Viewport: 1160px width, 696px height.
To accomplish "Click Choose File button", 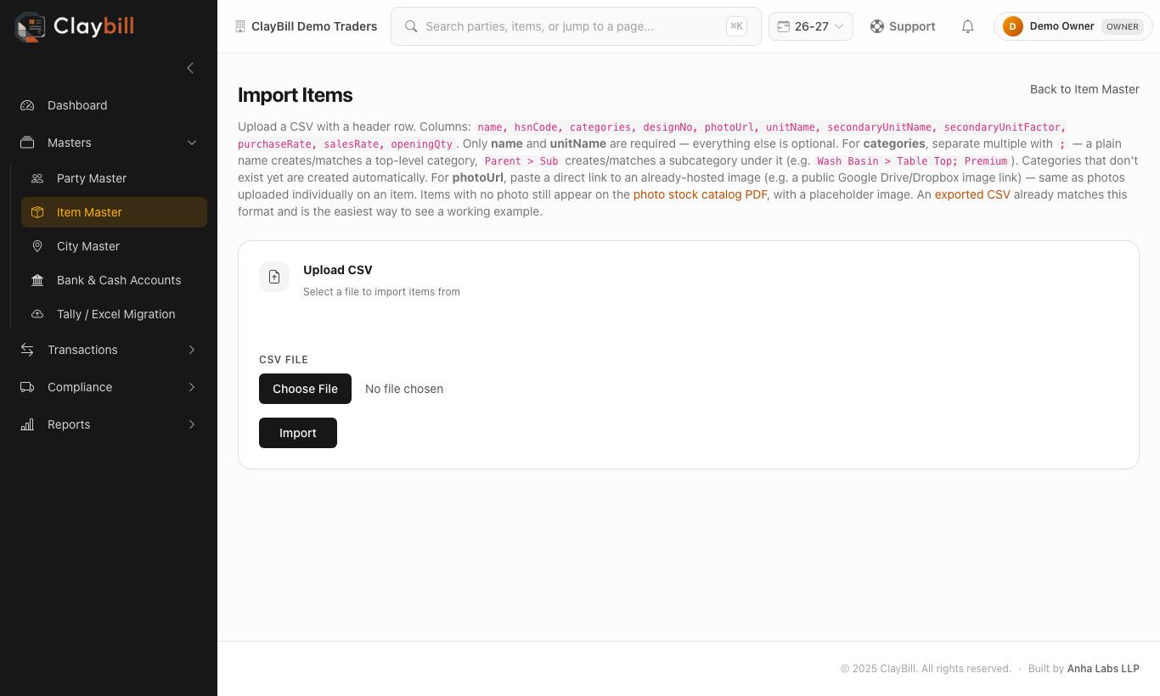I will pos(305,389).
